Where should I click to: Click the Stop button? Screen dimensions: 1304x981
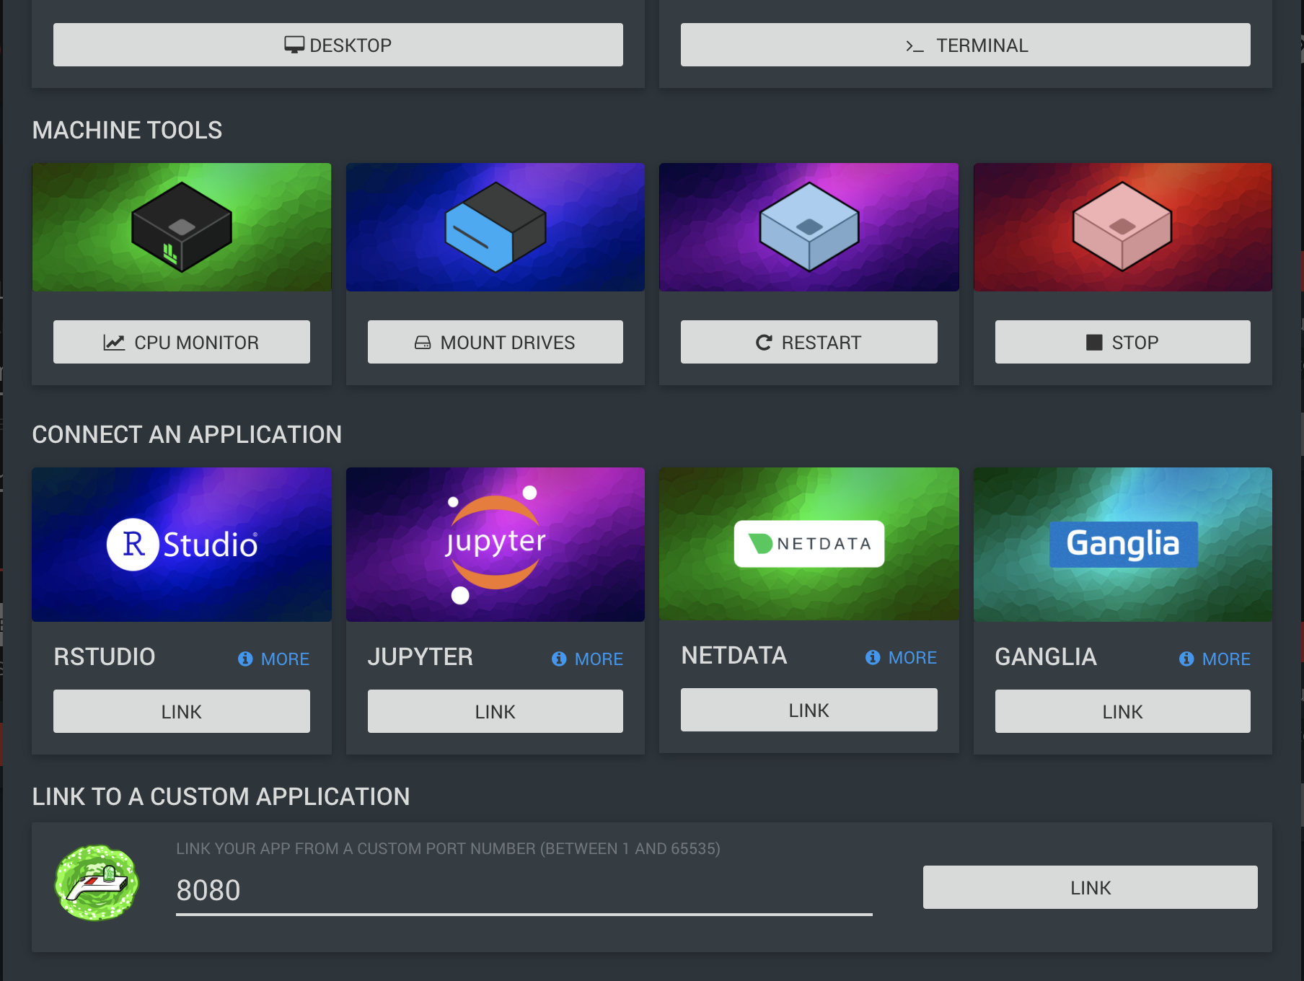(1123, 342)
